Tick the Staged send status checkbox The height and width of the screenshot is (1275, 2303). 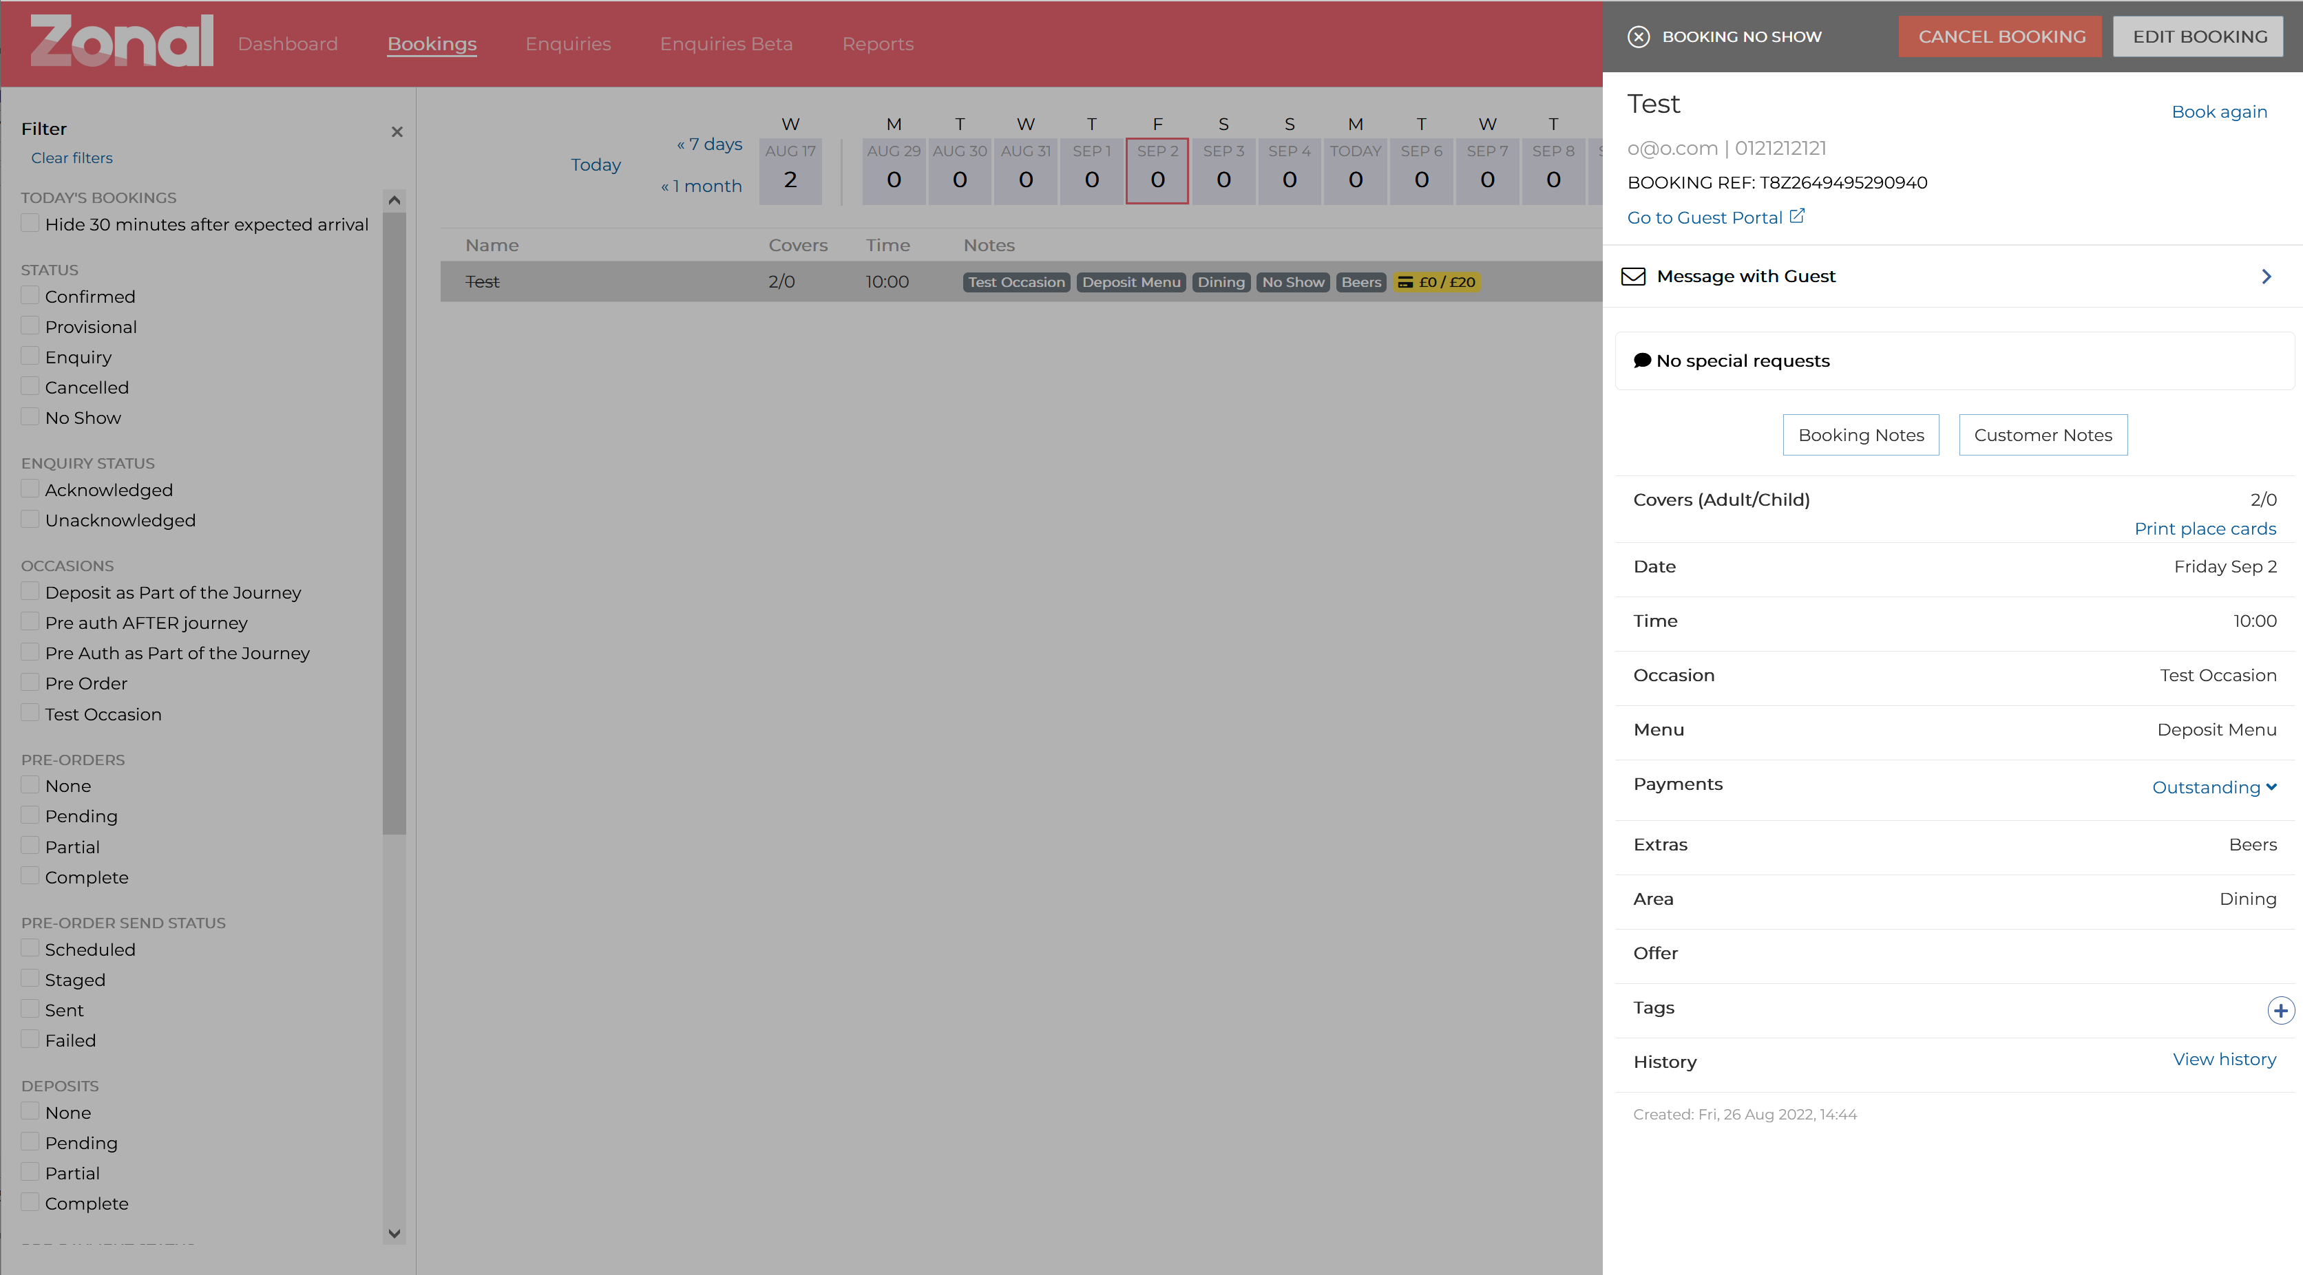click(x=30, y=978)
